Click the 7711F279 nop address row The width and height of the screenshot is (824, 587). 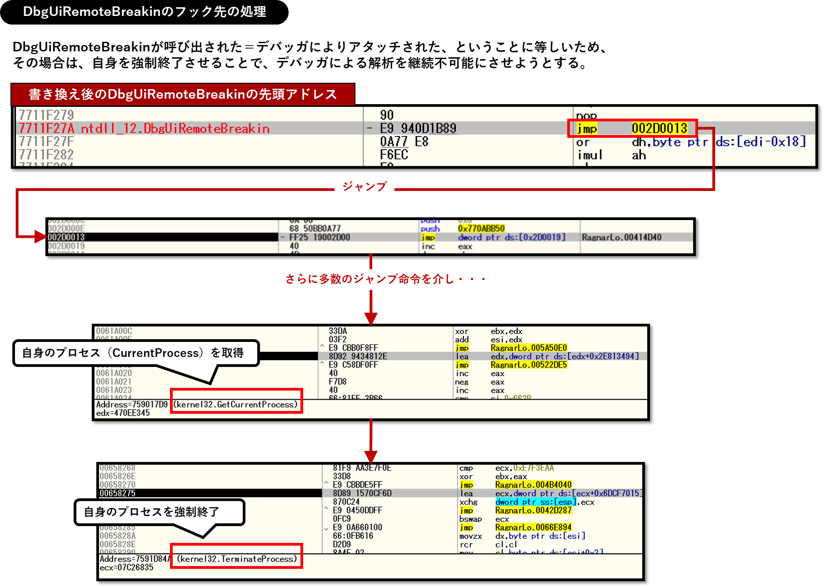46,115
